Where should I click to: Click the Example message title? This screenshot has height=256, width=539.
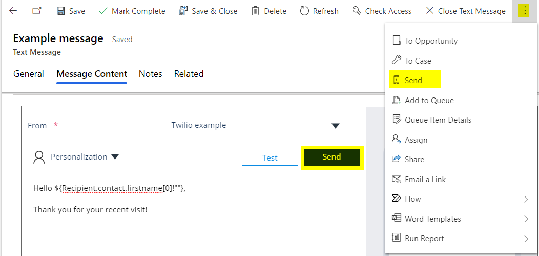pos(58,38)
